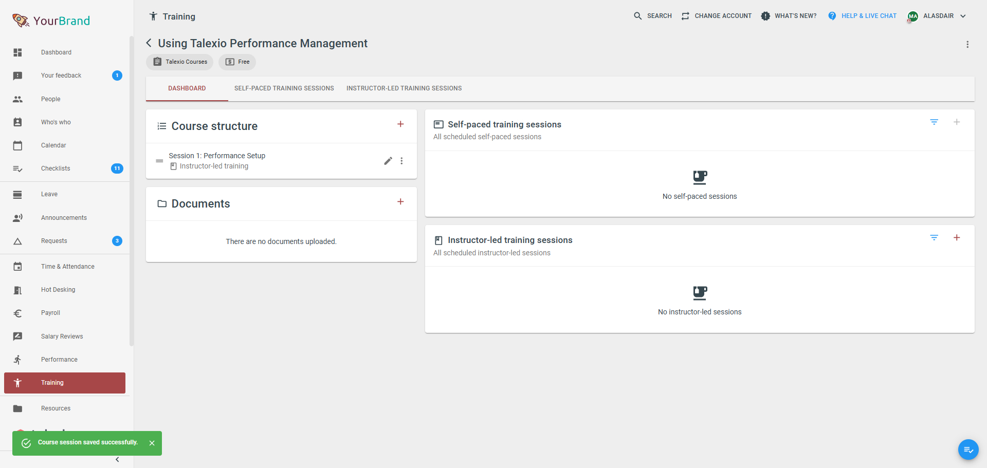
Task: Dismiss the course session saved notification
Action: pyautogui.click(x=152, y=443)
